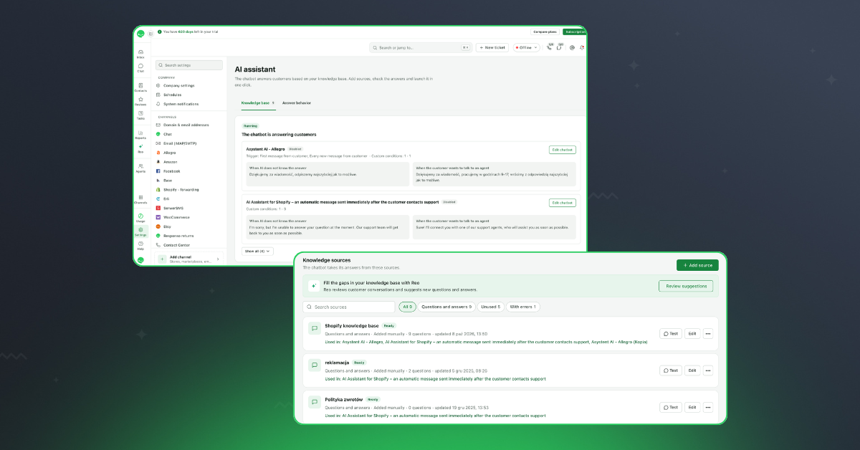The height and width of the screenshot is (450, 860).
Task: Open the Help icon in the left rail
Action: pyautogui.click(x=140, y=245)
